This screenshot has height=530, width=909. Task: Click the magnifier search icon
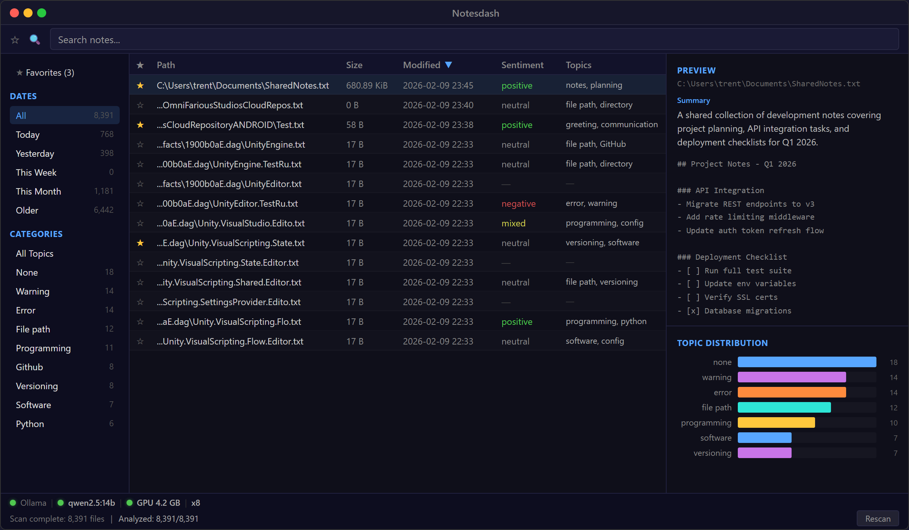coord(35,39)
